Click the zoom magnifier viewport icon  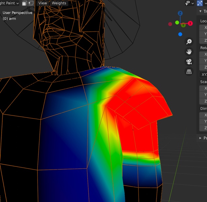[189, 42]
